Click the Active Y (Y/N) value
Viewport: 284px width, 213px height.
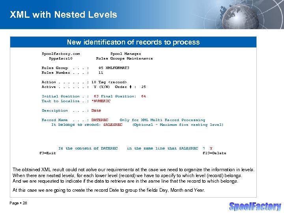pos(102,87)
